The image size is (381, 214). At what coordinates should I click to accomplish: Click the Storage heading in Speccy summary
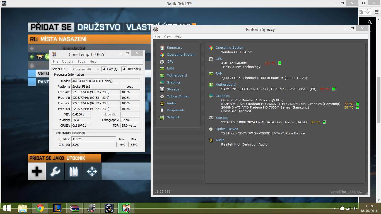[222, 118]
